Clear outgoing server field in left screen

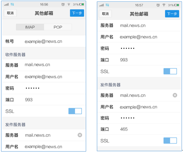[x=80, y=135]
